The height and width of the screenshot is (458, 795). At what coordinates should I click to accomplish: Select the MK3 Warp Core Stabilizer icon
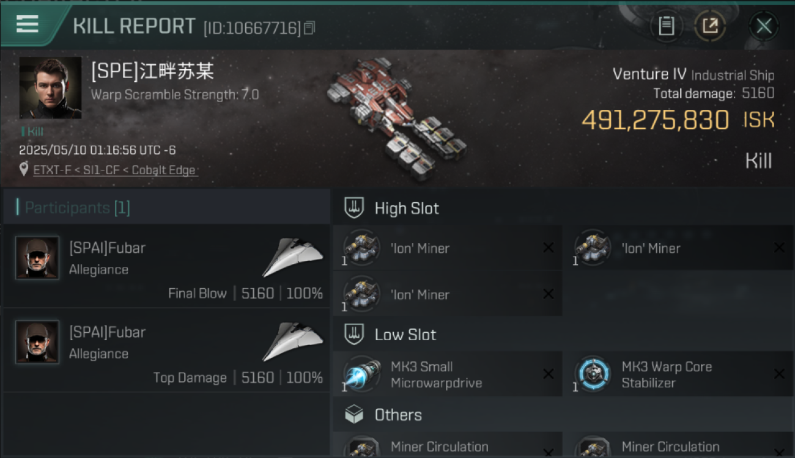tap(593, 374)
